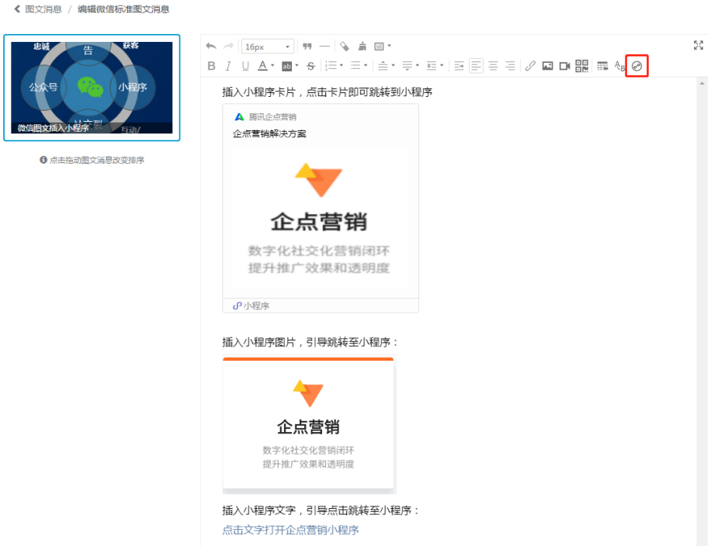
Task: Set line height spacing
Action: 432,66
